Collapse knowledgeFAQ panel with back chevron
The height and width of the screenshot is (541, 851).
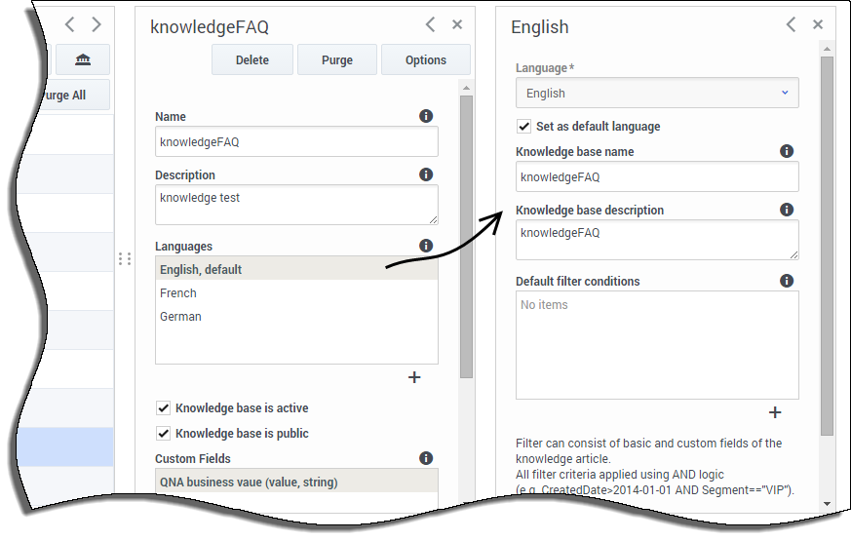tap(431, 24)
